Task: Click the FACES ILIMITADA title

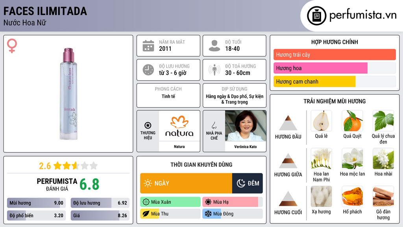Action: click(x=45, y=11)
